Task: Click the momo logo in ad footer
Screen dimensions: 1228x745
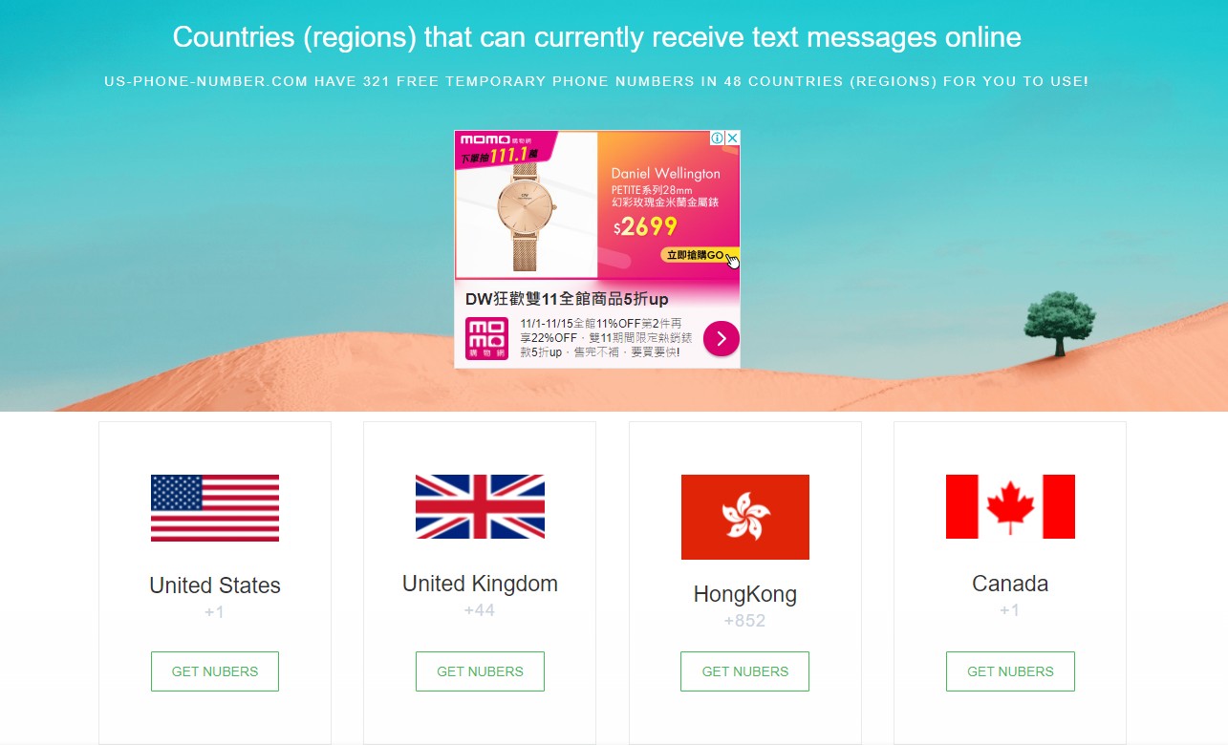Action: coord(487,339)
